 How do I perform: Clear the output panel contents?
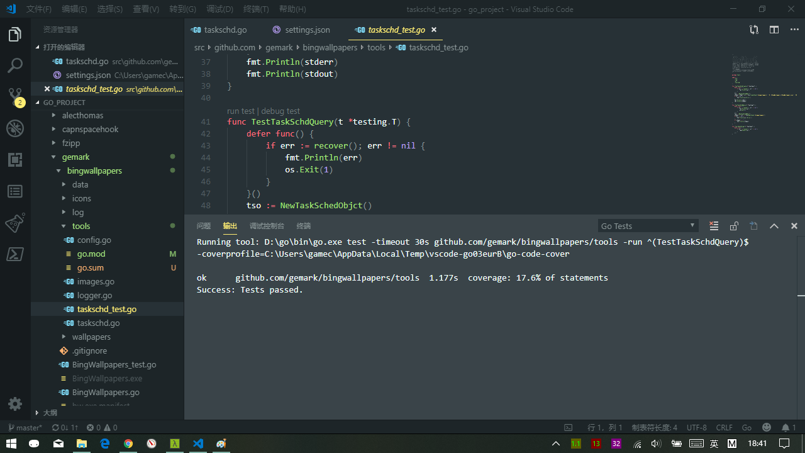pyautogui.click(x=714, y=226)
